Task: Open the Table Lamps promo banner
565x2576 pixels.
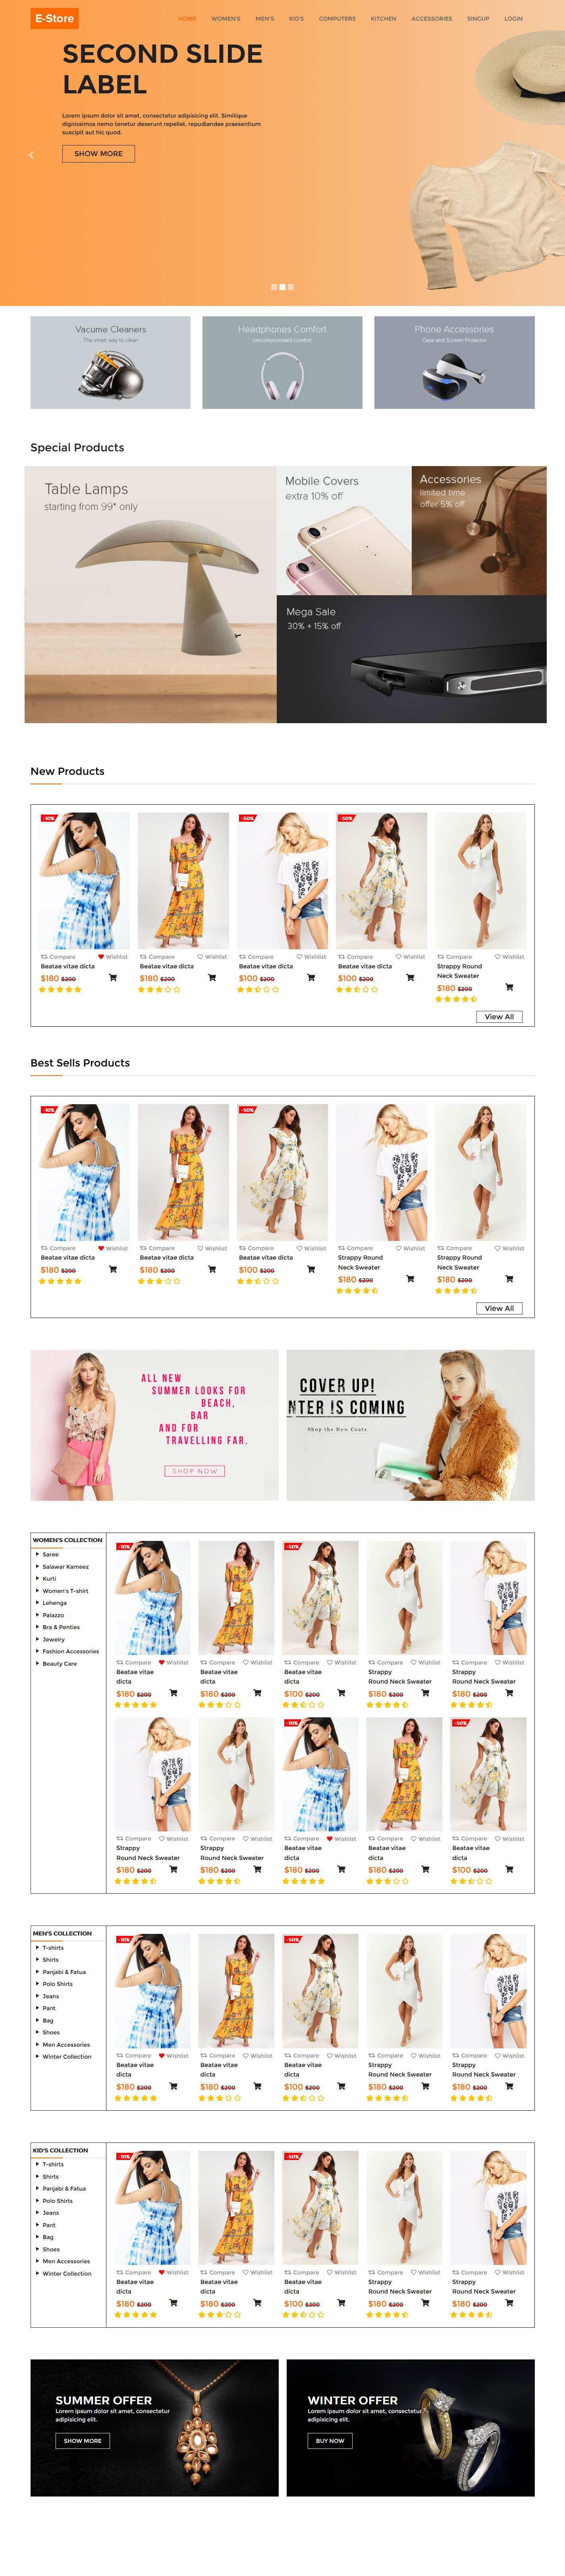Action: coord(150,594)
